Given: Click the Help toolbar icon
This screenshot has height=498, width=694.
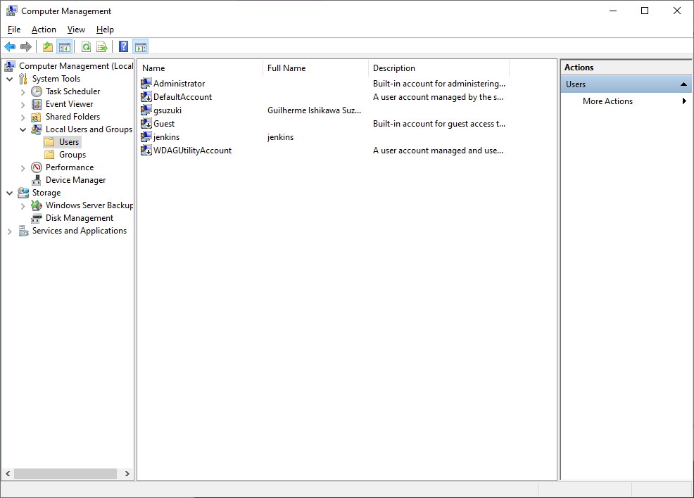Looking at the screenshot, I should (123, 47).
